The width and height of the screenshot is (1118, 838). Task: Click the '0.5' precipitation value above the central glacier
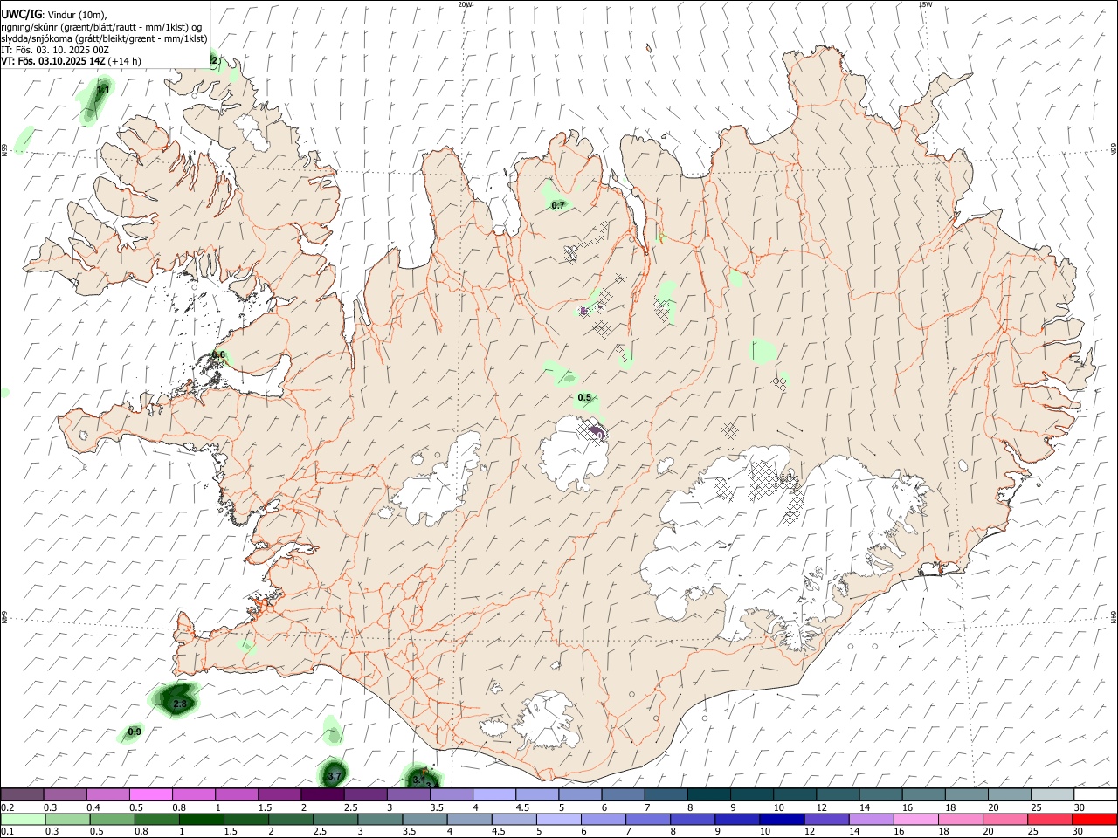pos(584,397)
